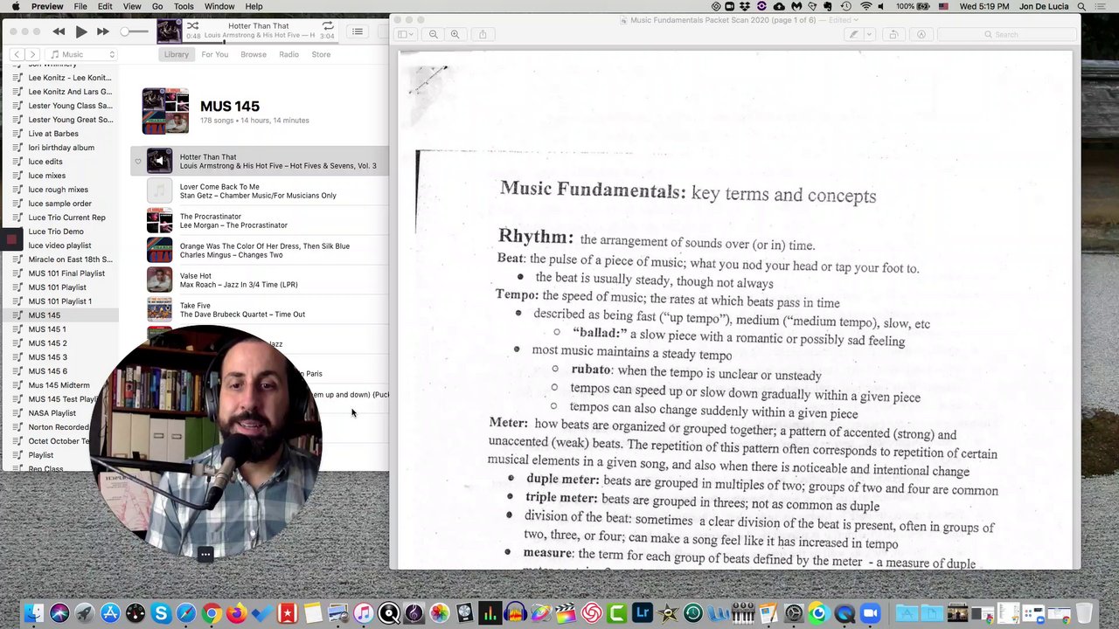Screen dimensions: 1119x629
Task: Open the Store tab
Action: pyautogui.click(x=321, y=54)
